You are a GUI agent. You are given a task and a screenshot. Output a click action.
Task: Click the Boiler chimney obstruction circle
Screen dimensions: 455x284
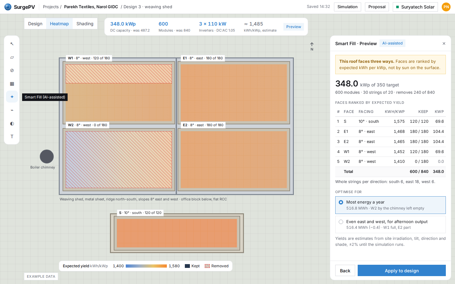pyautogui.click(x=47, y=157)
